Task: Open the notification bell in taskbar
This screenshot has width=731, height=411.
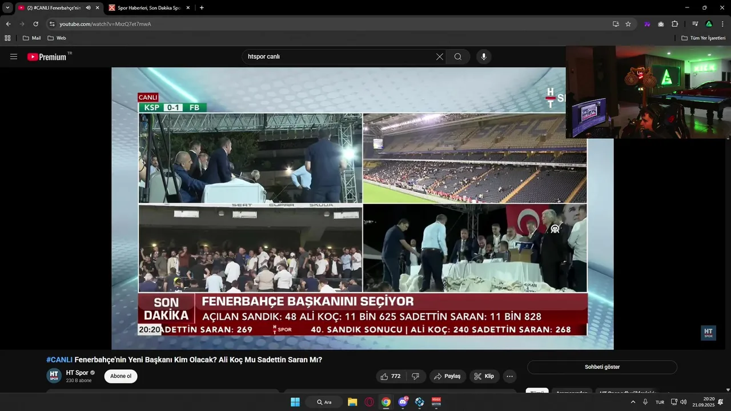Action: pos(721,402)
